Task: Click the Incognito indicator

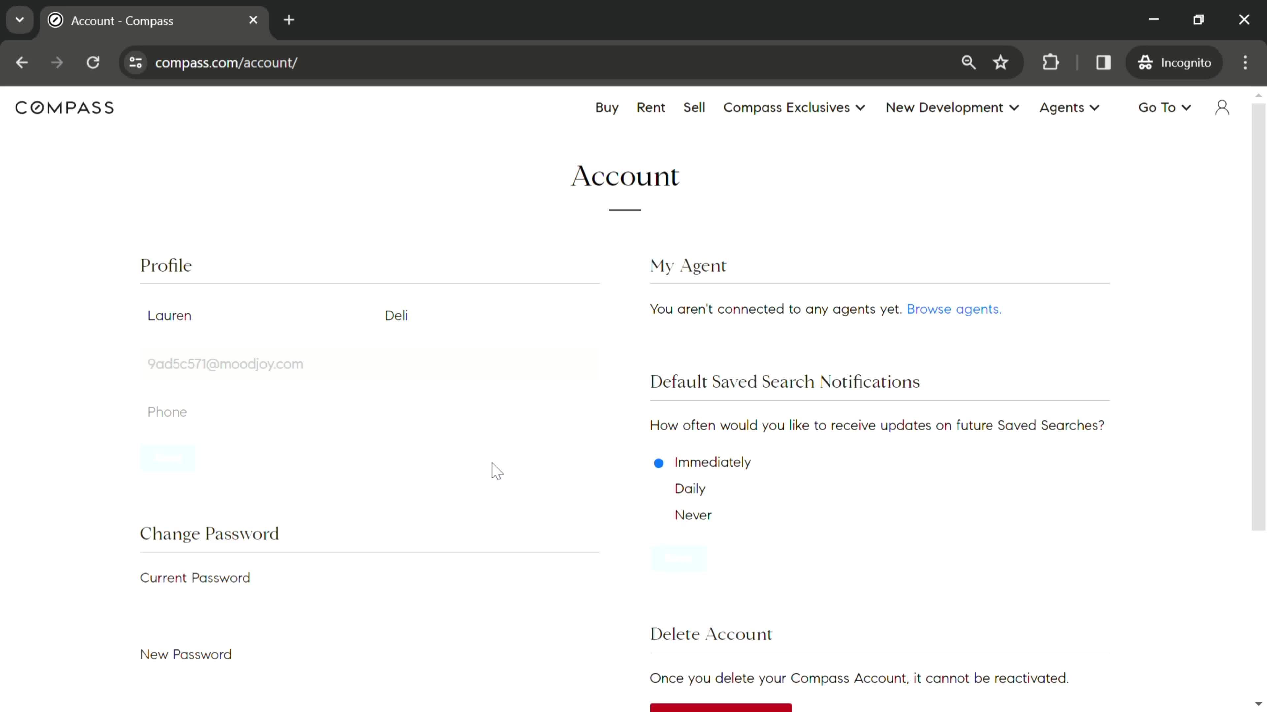Action: coord(1174,62)
